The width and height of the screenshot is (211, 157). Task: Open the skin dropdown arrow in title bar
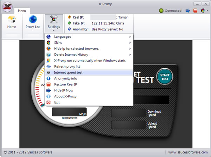207,10
